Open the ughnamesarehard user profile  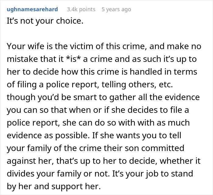pyautogui.click(x=32, y=9)
